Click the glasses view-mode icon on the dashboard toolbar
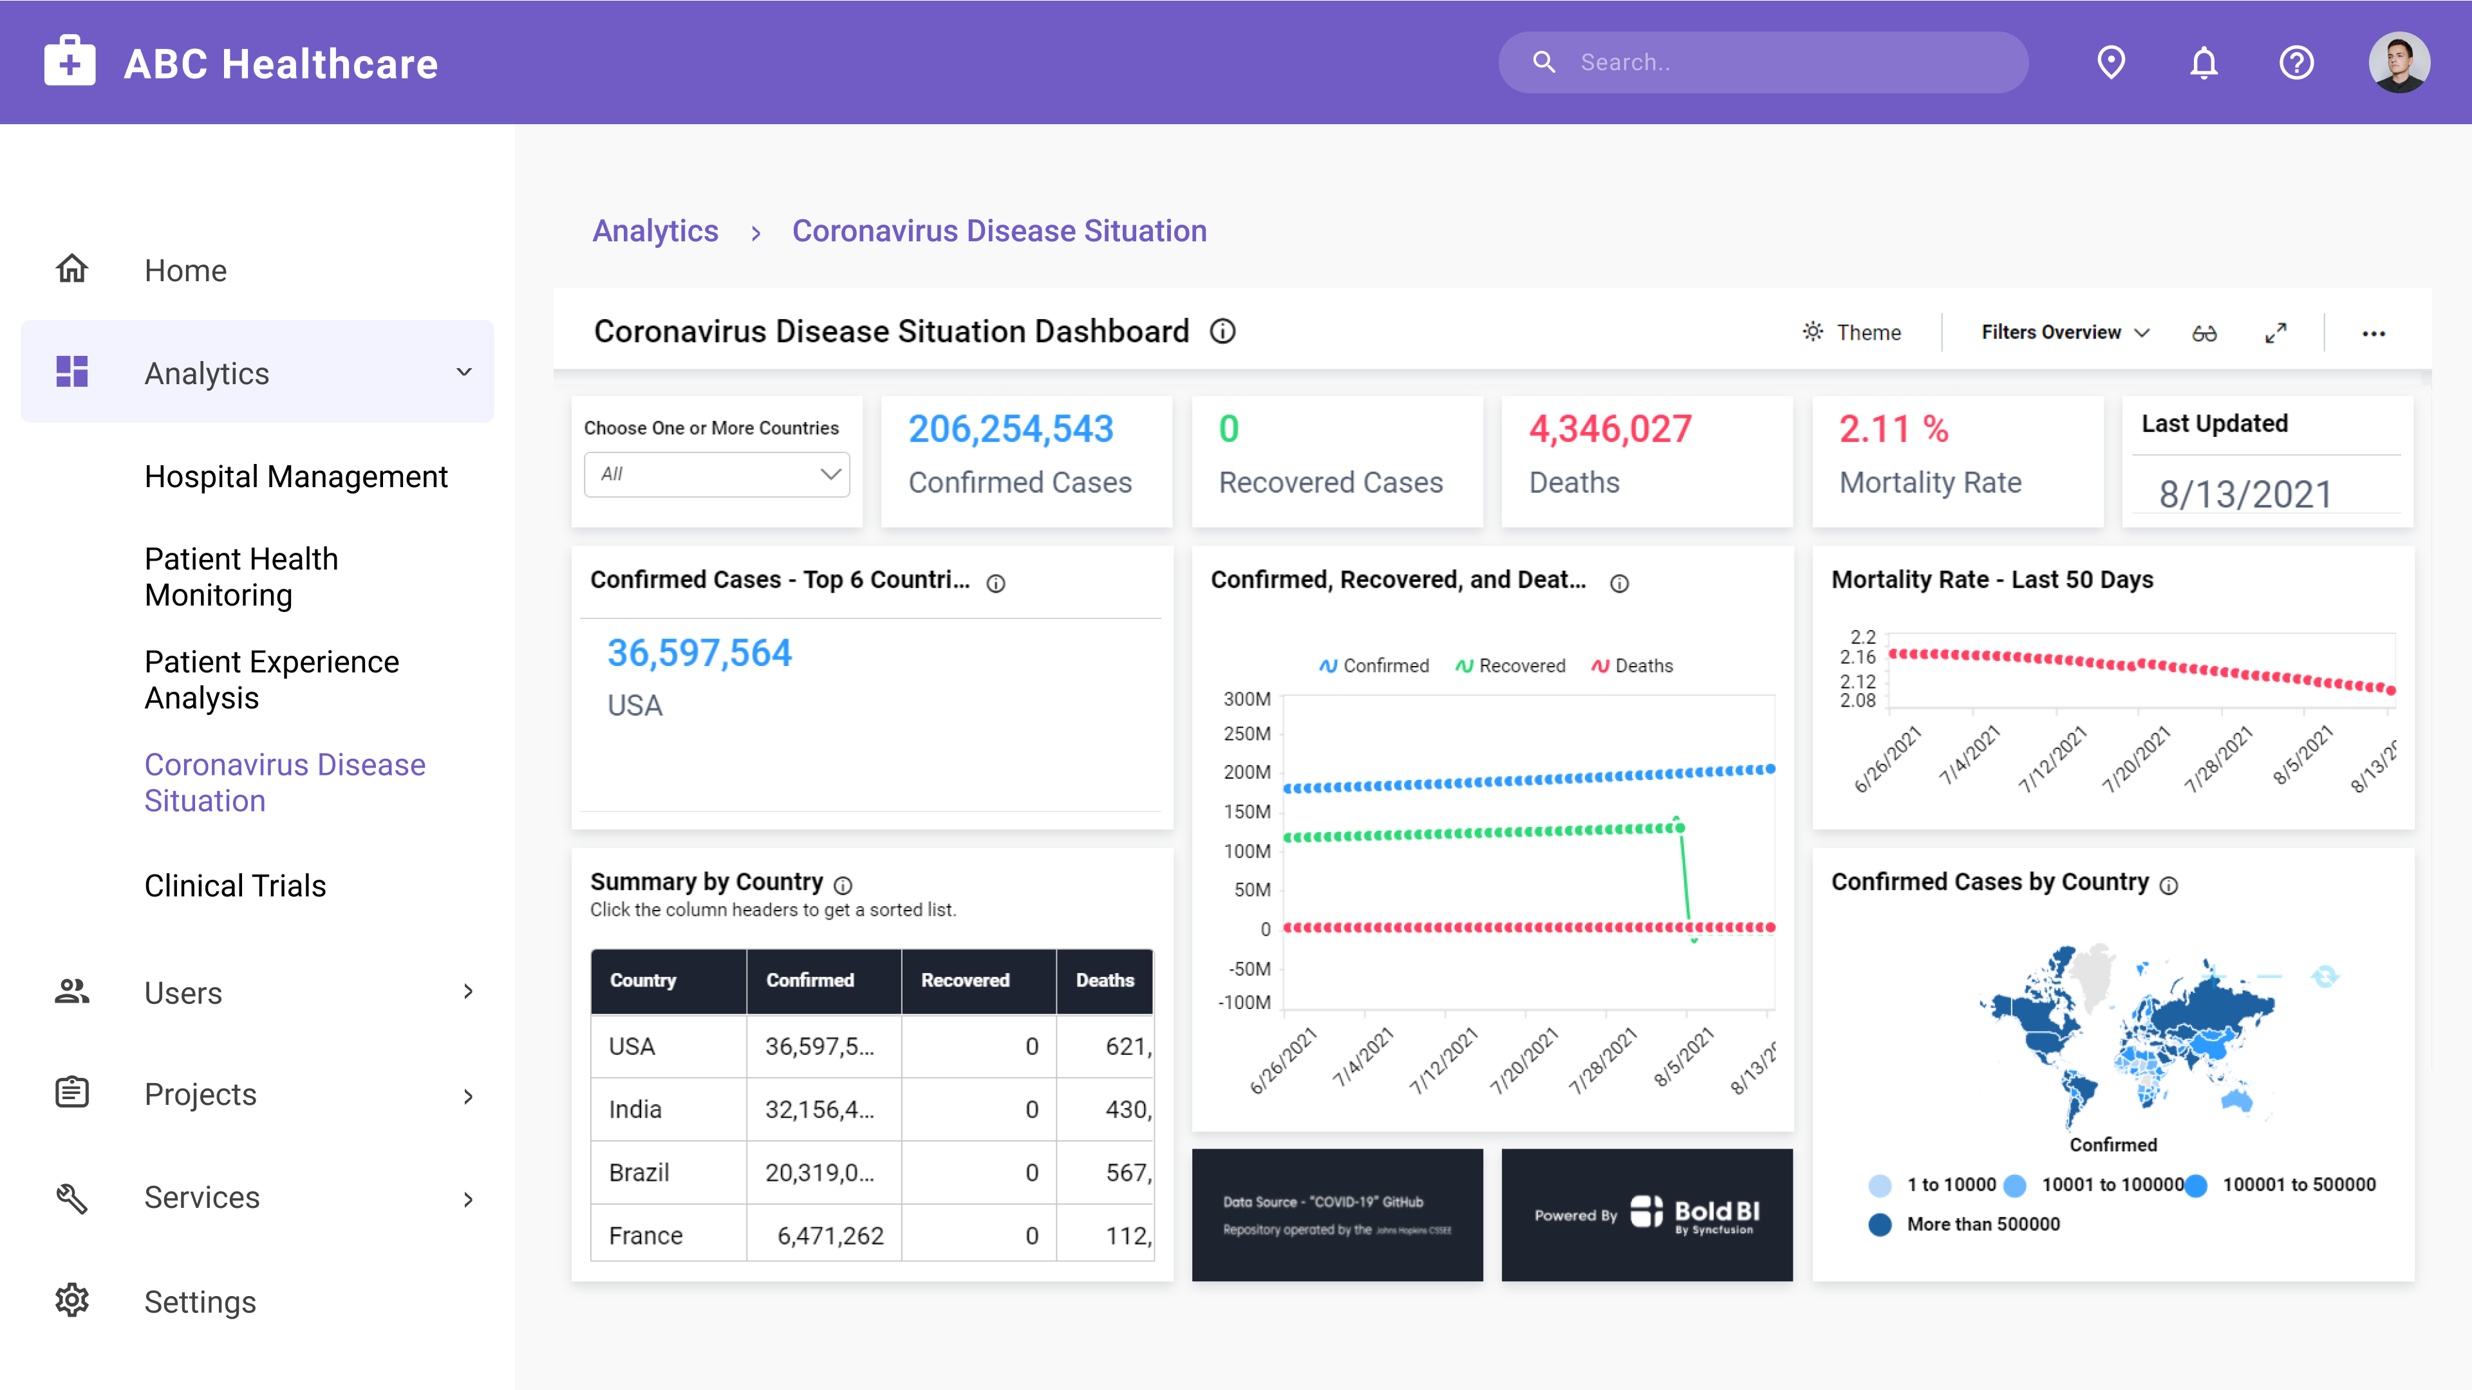The height and width of the screenshot is (1390, 2472). click(2204, 333)
